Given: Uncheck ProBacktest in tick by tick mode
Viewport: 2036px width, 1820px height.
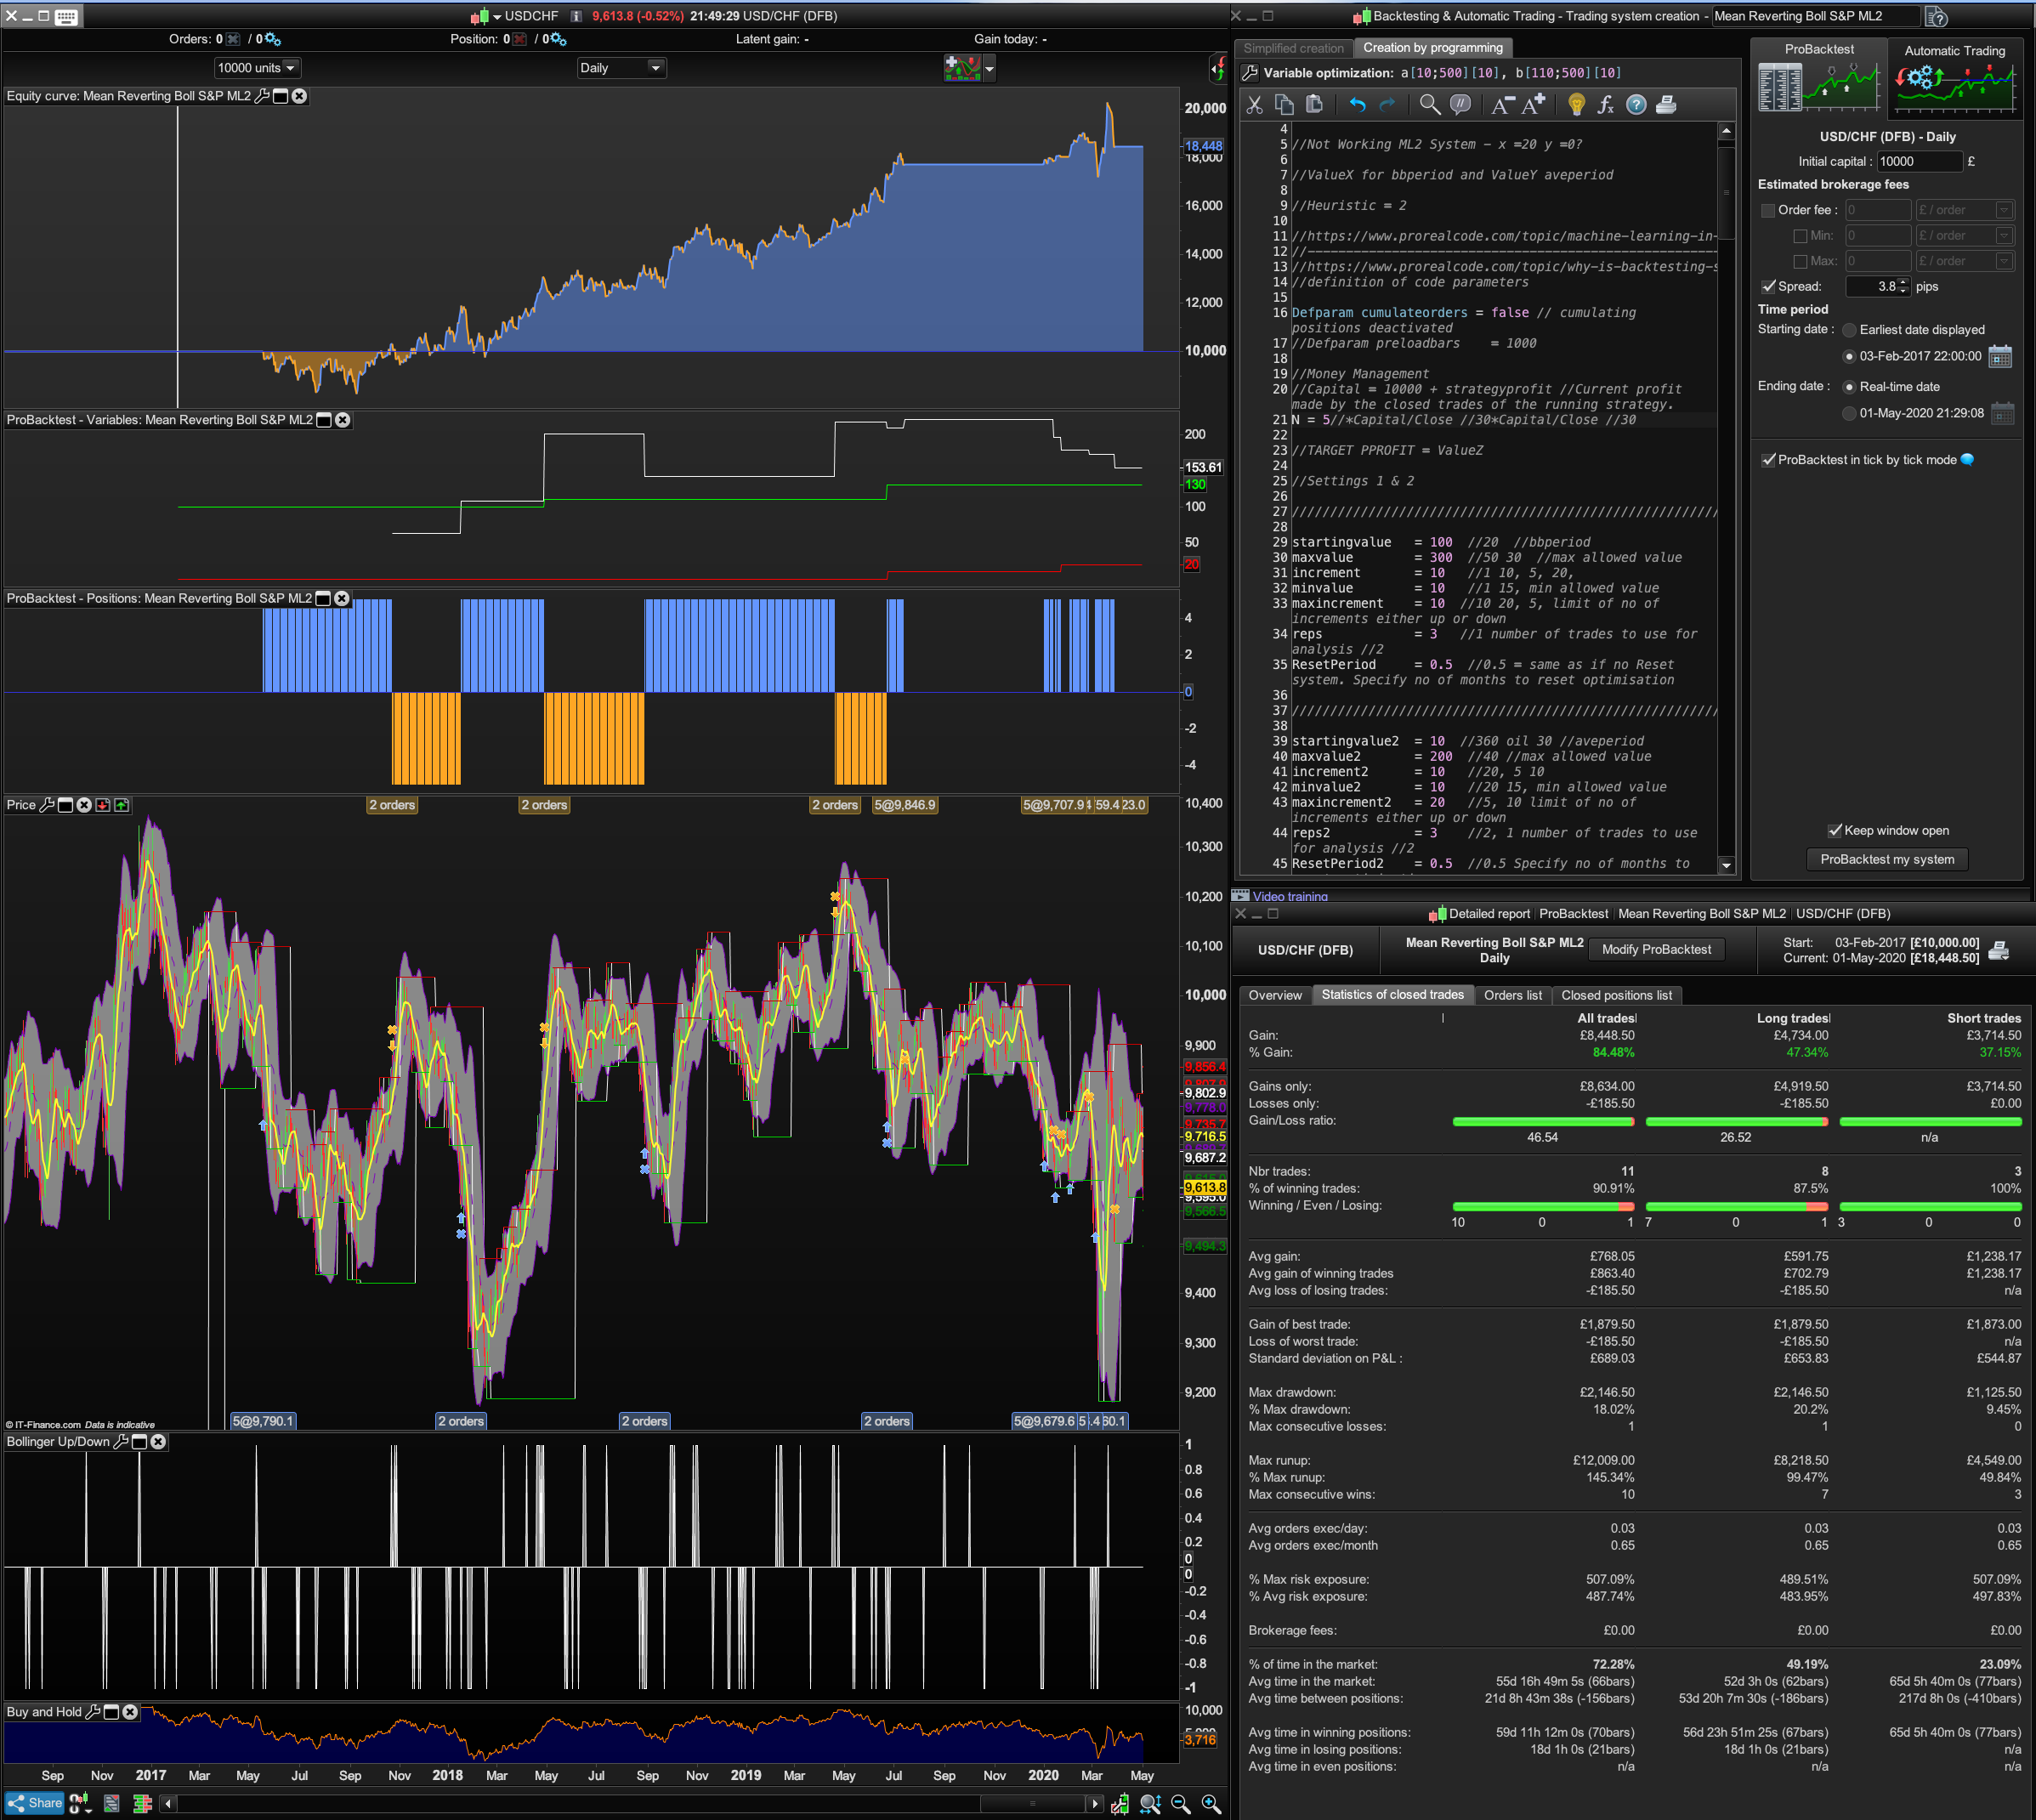Looking at the screenshot, I should click(1769, 460).
